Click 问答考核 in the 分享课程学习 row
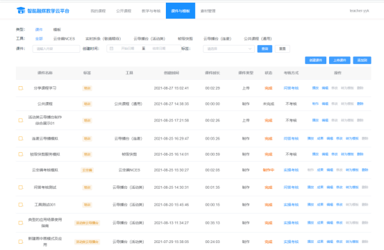 291,88
